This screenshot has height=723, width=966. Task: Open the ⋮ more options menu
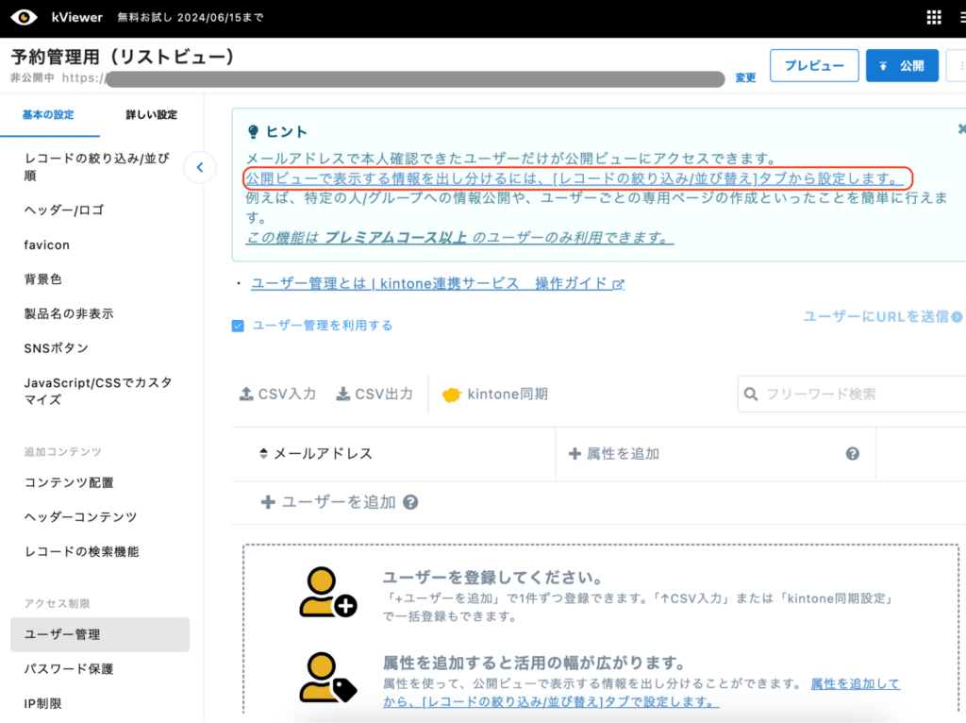(x=962, y=65)
